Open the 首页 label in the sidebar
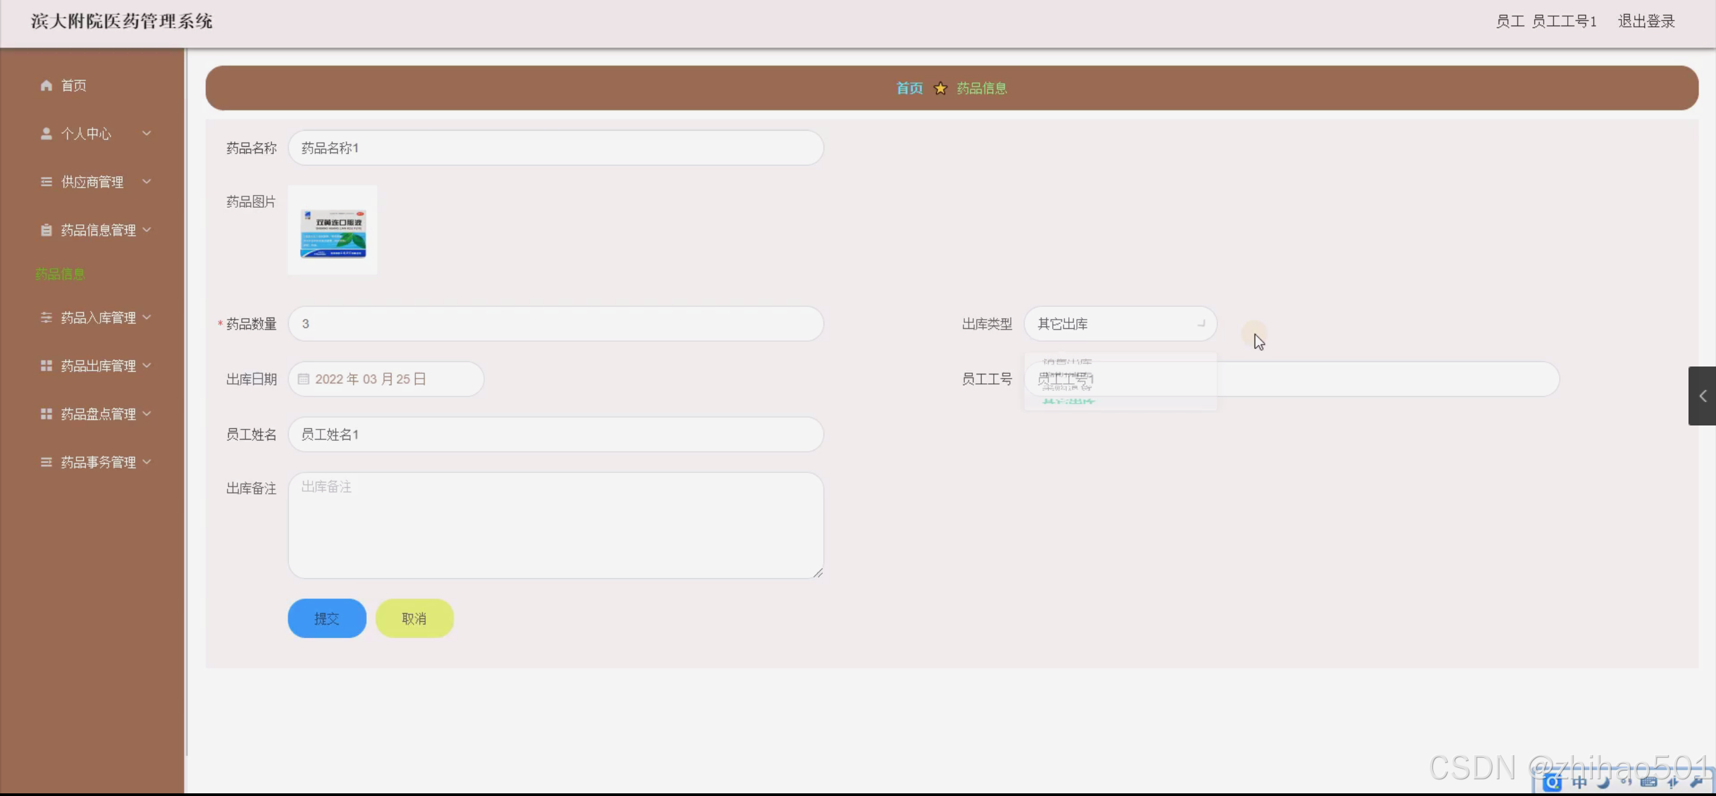 tap(74, 85)
